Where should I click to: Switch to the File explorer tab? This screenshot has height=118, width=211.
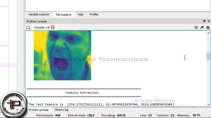64,14
